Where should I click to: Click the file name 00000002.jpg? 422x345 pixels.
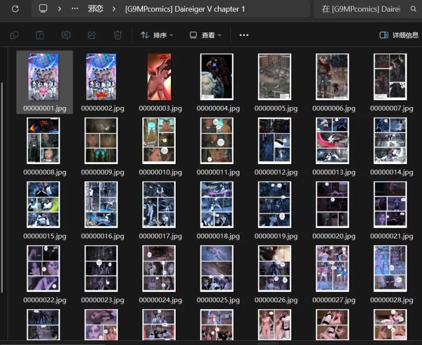click(102, 108)
